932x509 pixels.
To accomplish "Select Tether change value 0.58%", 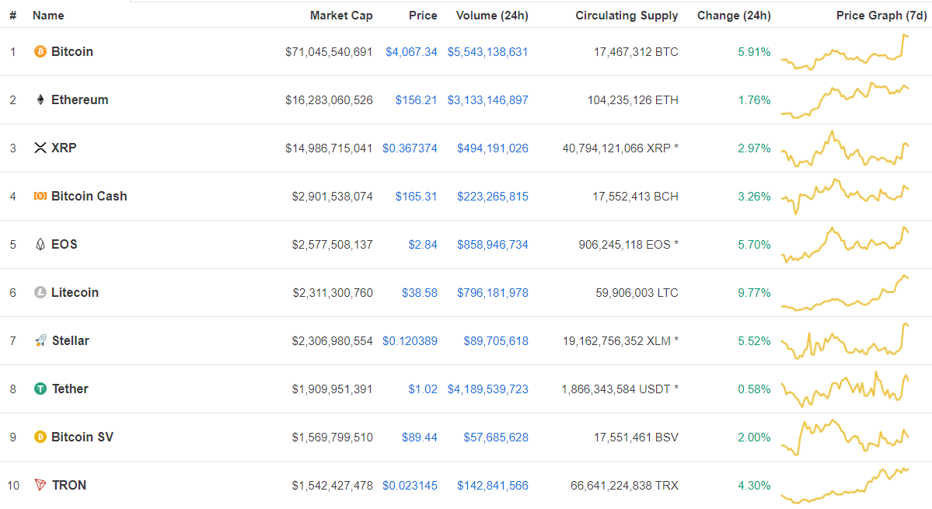I will point(754,389).
